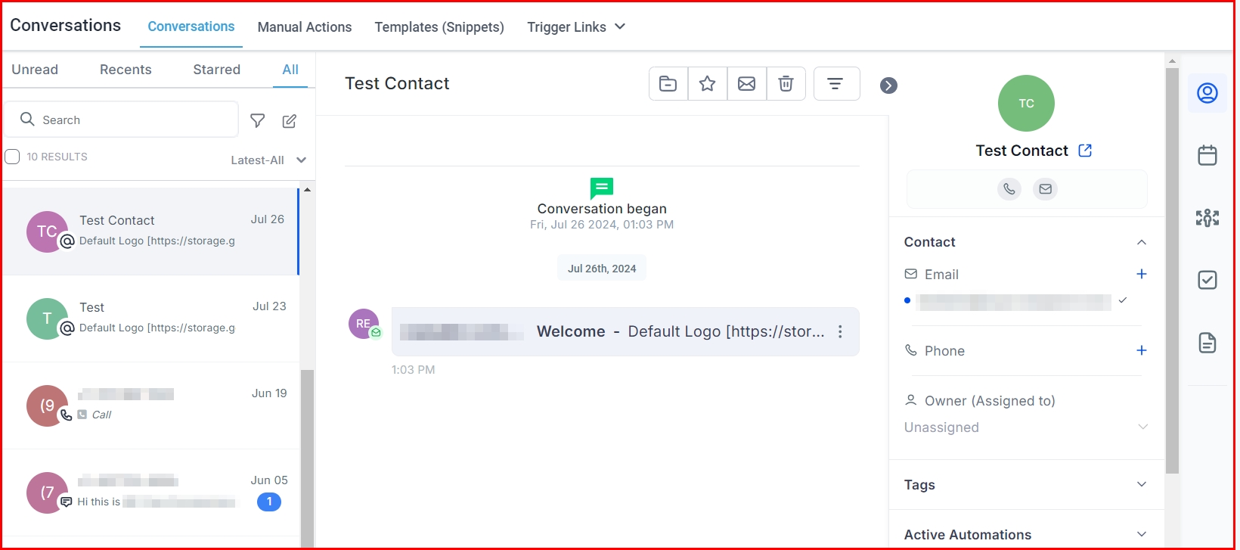Screen dimensions: 1240x550
Task: Open the Owner Unassigned dropdown
Action: tap(1026, 427)
